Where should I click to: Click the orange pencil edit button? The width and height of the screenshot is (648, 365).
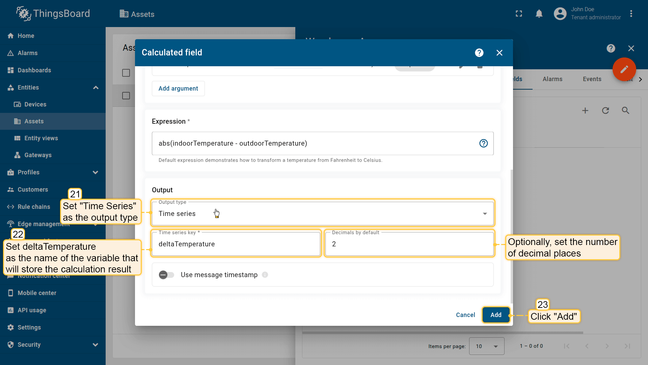tap(624, 69)
